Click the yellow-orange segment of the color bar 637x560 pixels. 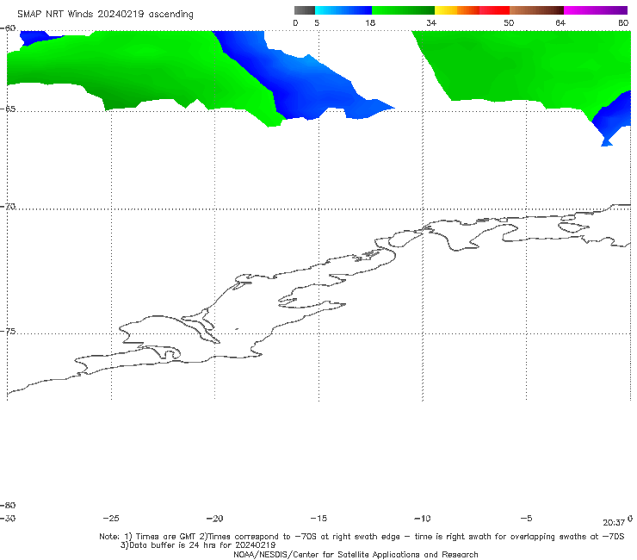(x=457, y=10)
